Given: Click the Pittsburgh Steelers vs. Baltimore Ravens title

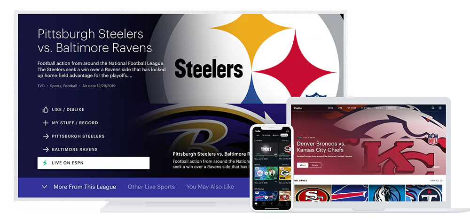Looking at the screenshot, I should pos(95,41).
